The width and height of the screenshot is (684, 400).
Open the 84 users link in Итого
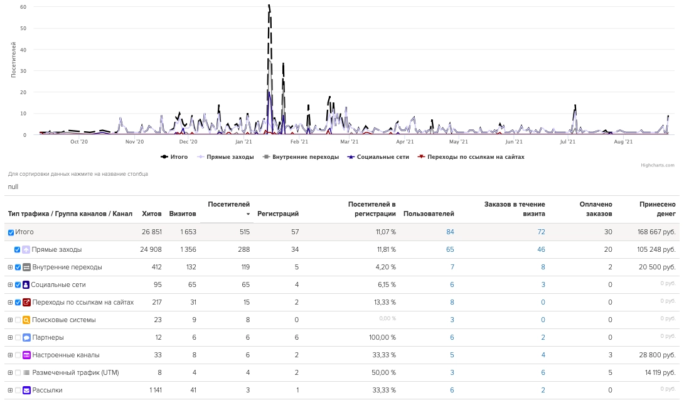[x=450, y=232]
